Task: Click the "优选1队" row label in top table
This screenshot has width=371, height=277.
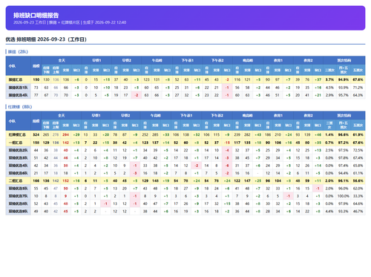Action: (x=19, y=88)
